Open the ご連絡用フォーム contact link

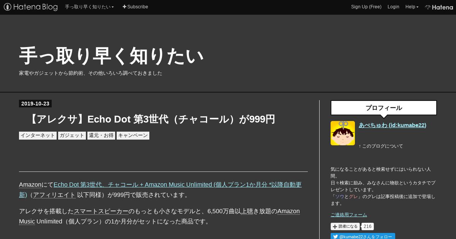(x=349, y=215)
